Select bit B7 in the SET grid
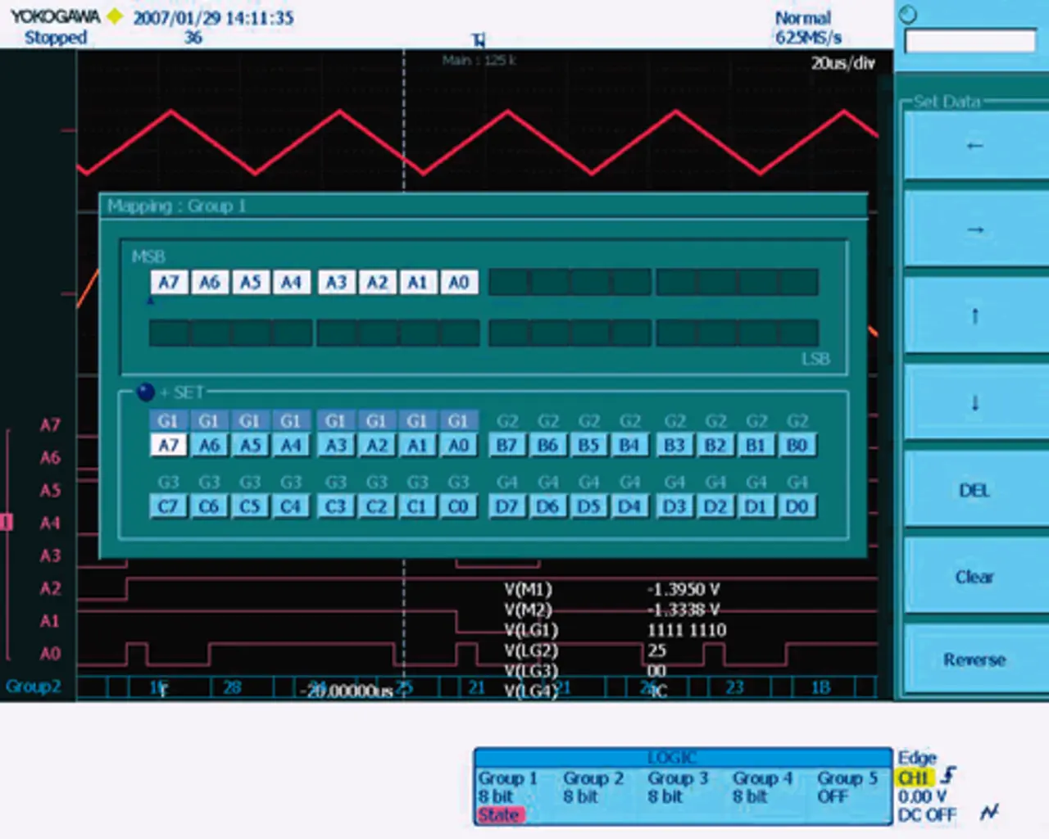Image resolution: width=1049 pixels, height=839 pixels. (x=506, y=445)
